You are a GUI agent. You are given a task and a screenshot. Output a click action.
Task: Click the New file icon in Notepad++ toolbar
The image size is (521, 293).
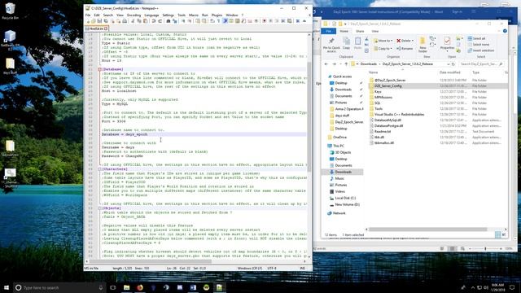point(88,21)
